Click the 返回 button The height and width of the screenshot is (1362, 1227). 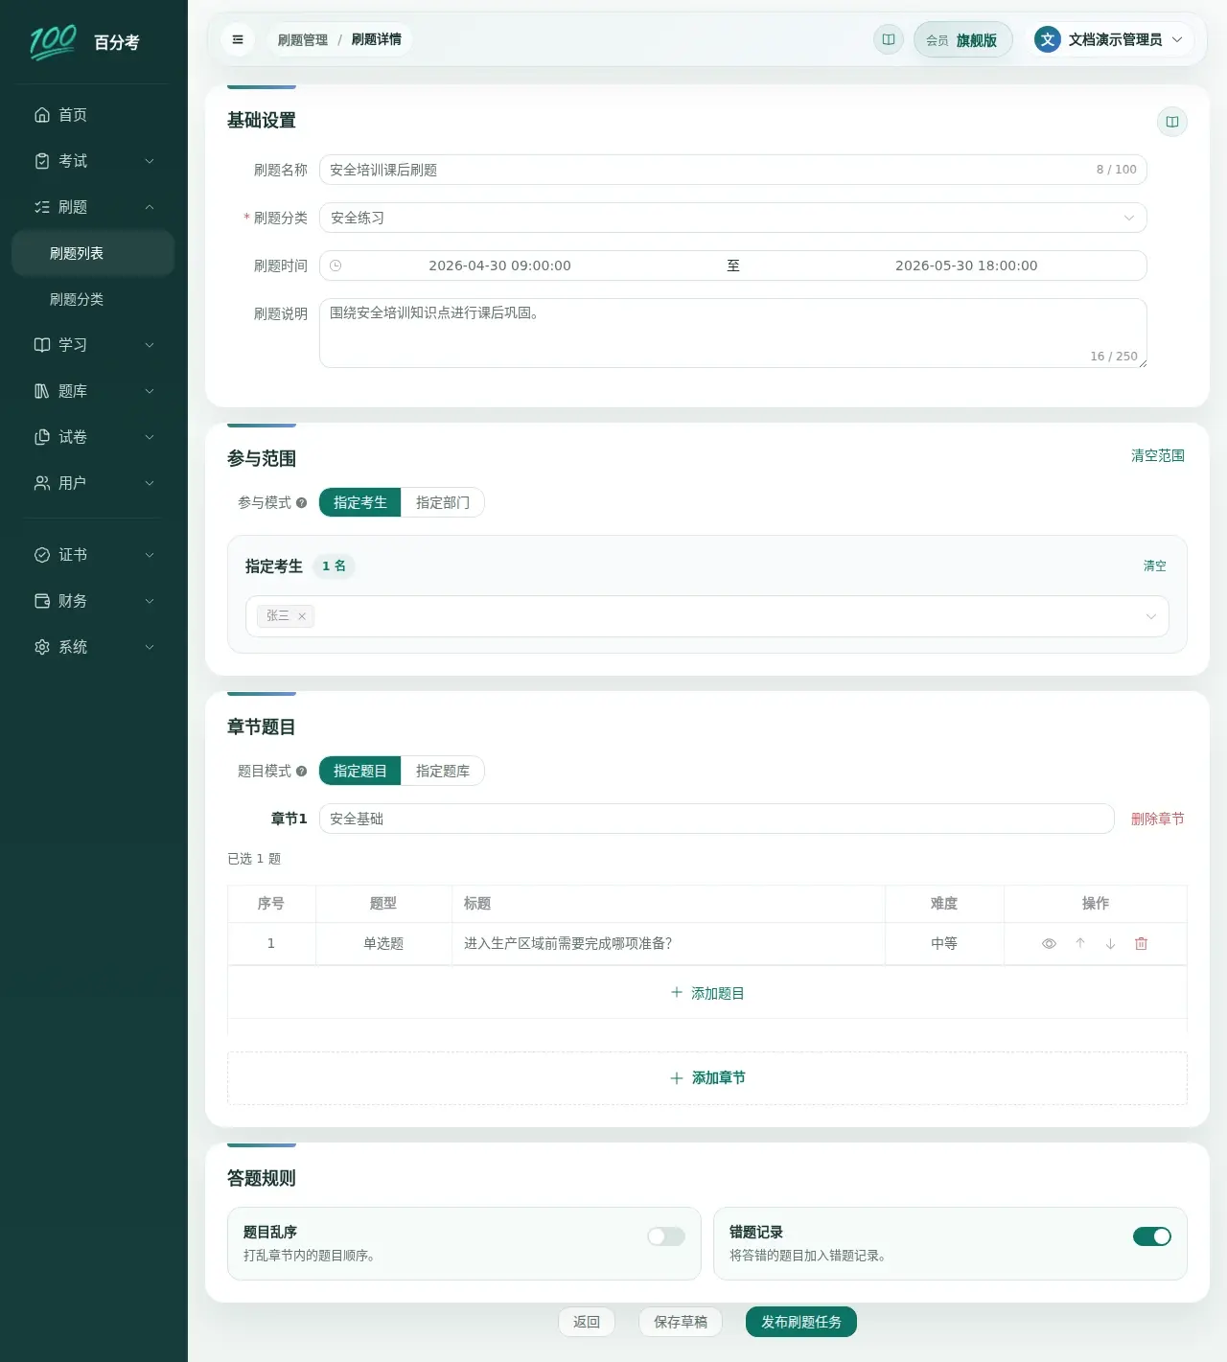point(587,1322)
